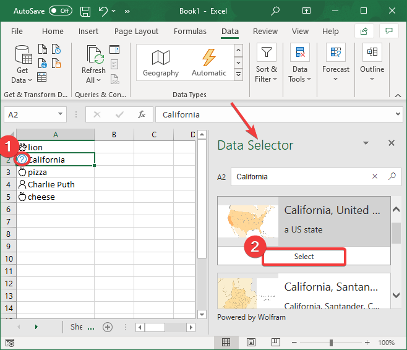Switch to Page Layout view in status bar
This screenshot has width=407, height=350.
click(251, 343)
